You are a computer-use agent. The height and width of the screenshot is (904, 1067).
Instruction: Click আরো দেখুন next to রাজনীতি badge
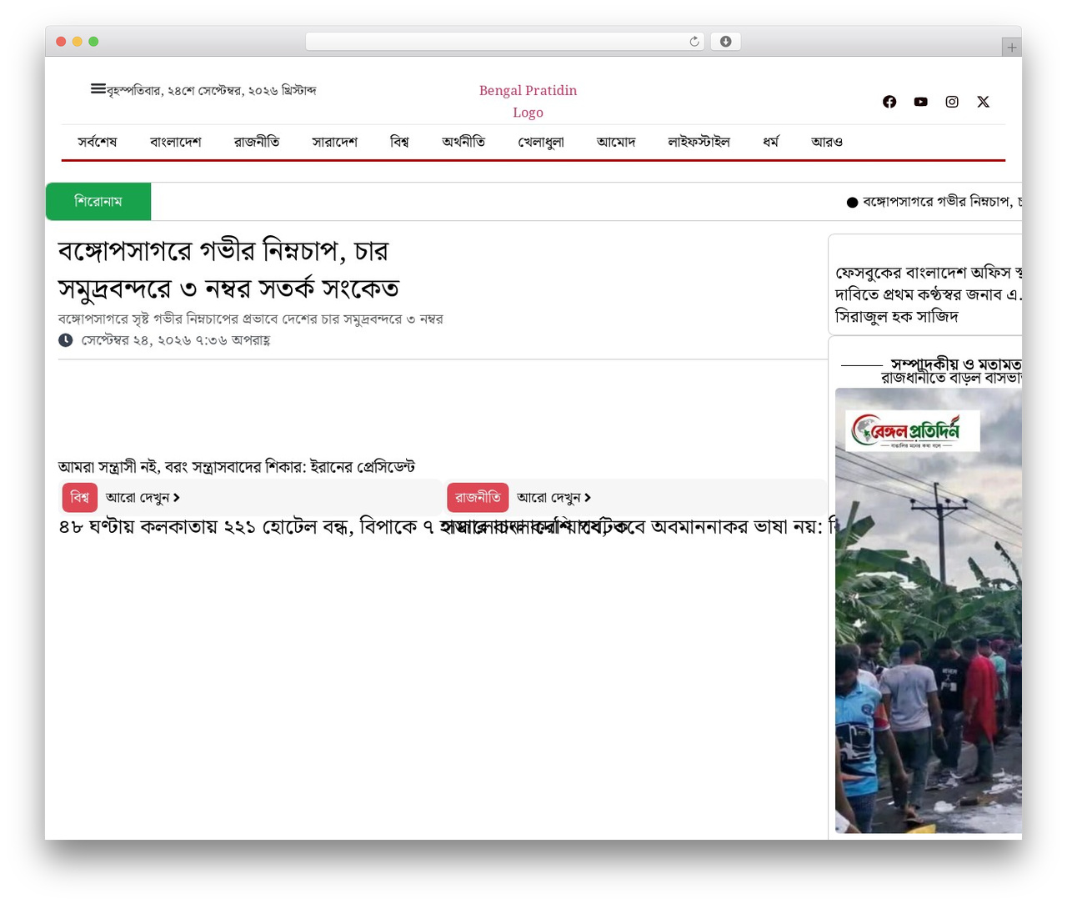(554, 497)
